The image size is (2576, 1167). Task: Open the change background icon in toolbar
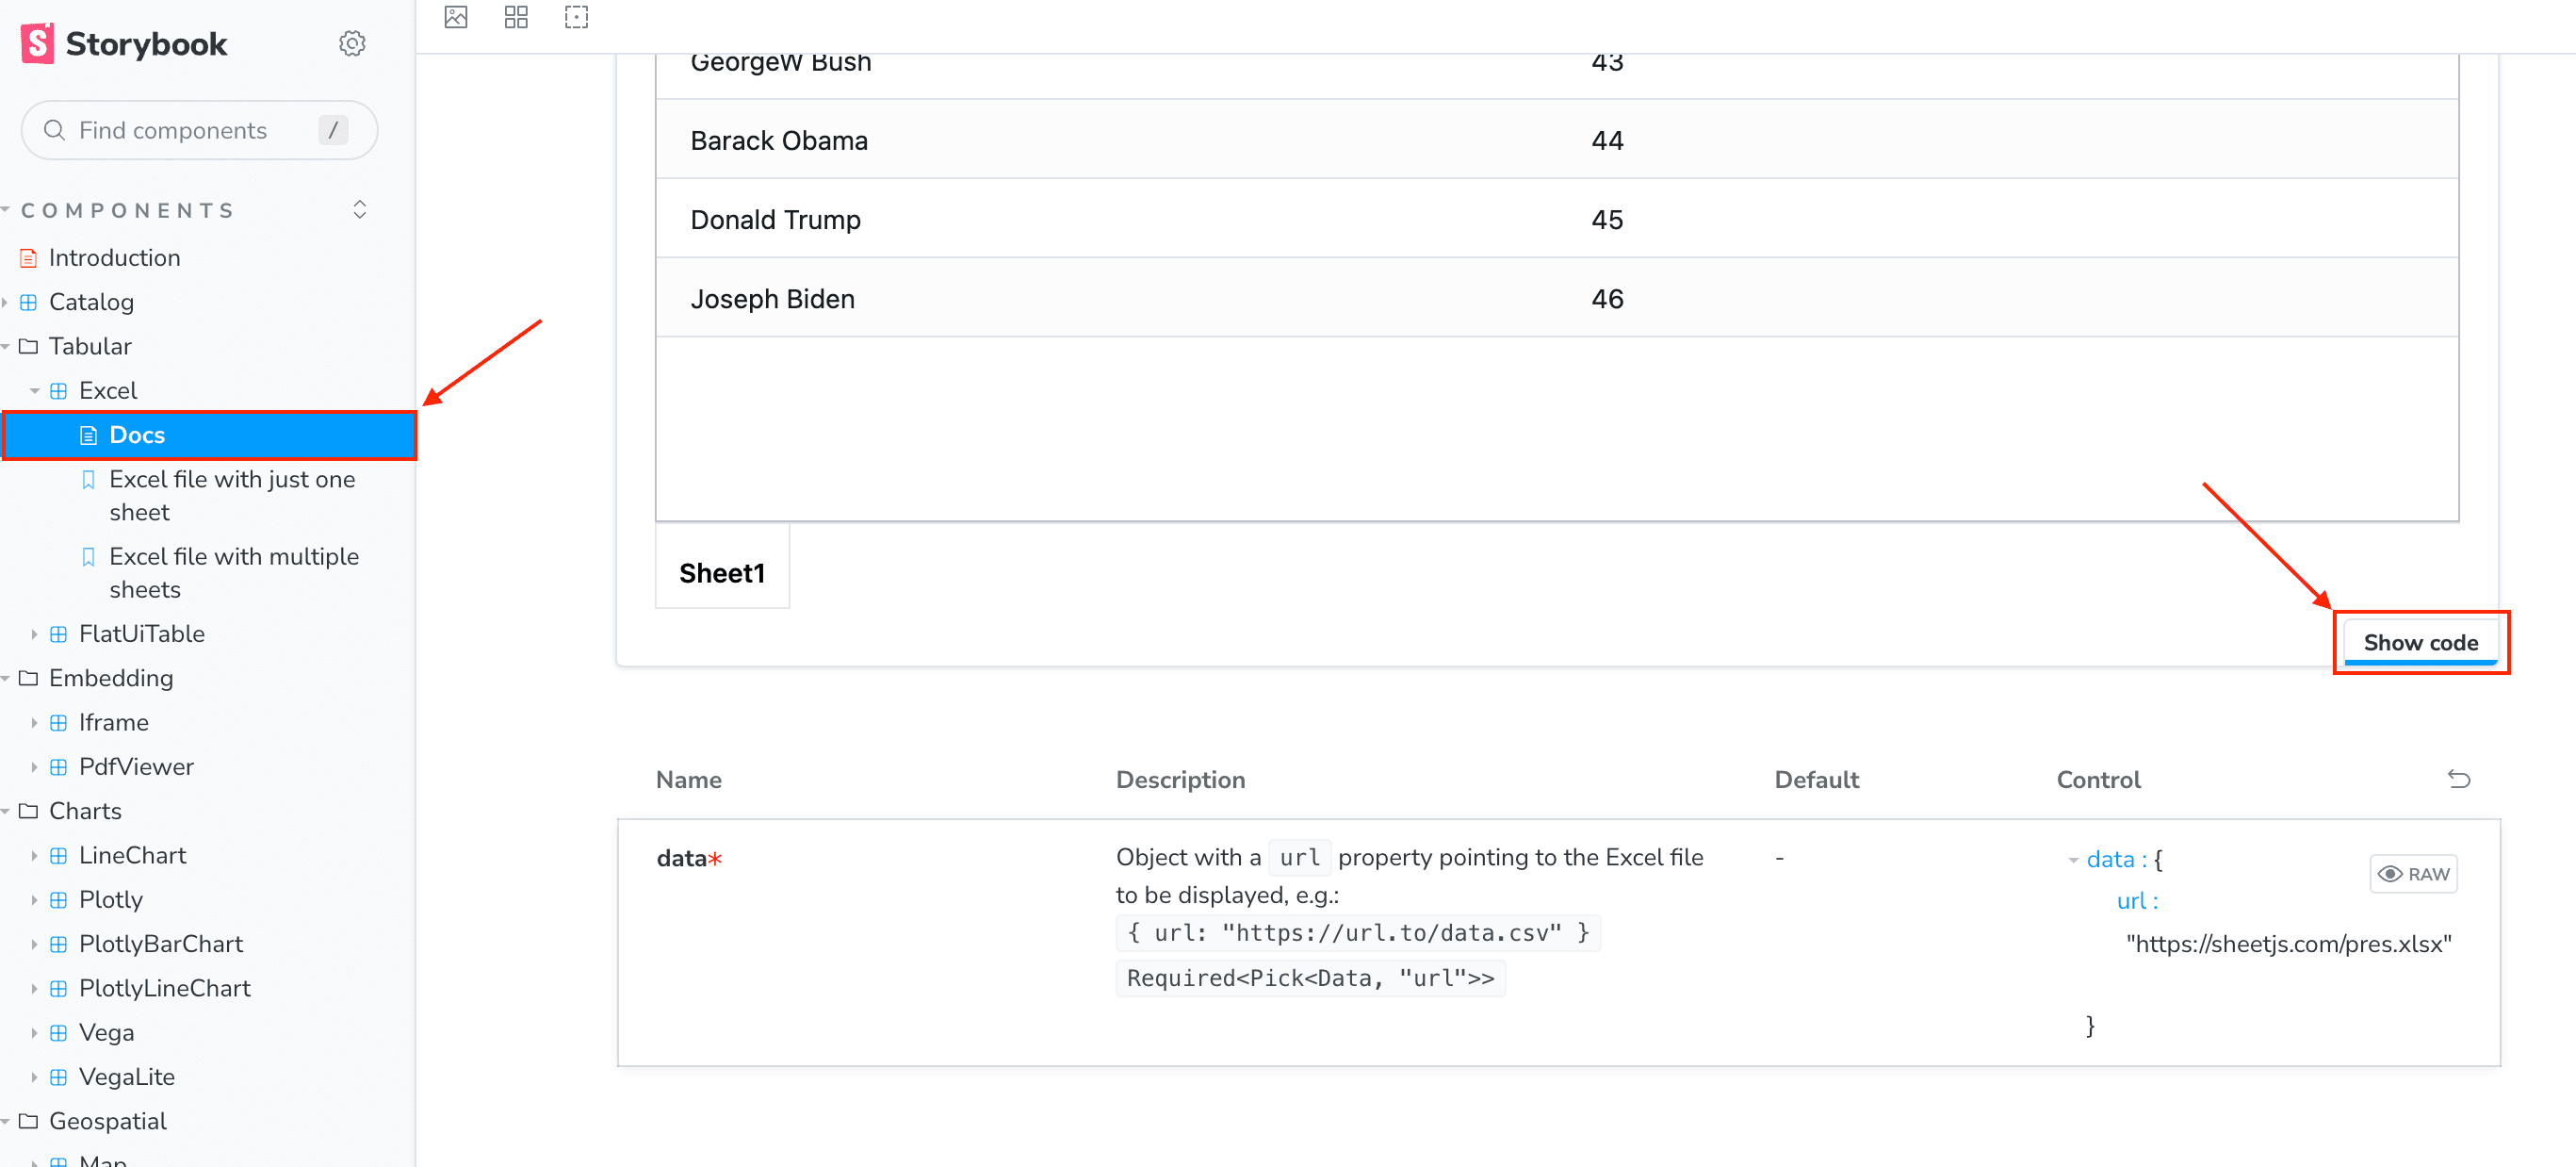[456, 17]
